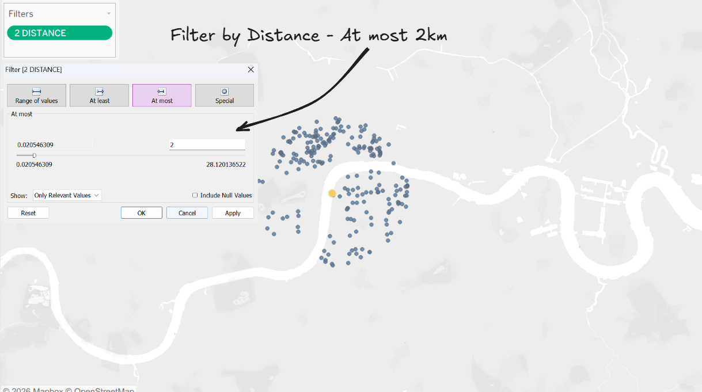Open the Special filter tab
The height and width of the screenshot is (392, 702).
225,96
